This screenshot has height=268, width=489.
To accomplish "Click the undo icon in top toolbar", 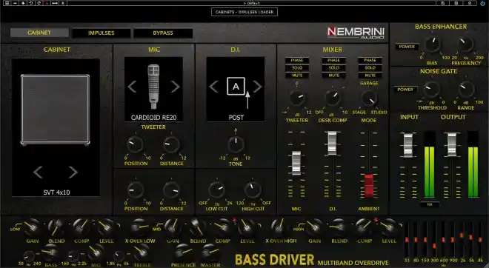I will [31, 3].
